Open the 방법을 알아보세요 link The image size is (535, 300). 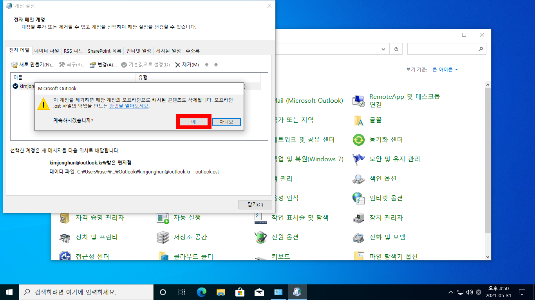tap(129, 106)
